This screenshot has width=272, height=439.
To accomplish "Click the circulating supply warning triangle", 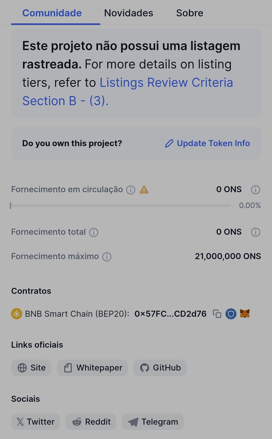I will click(144, 189).
